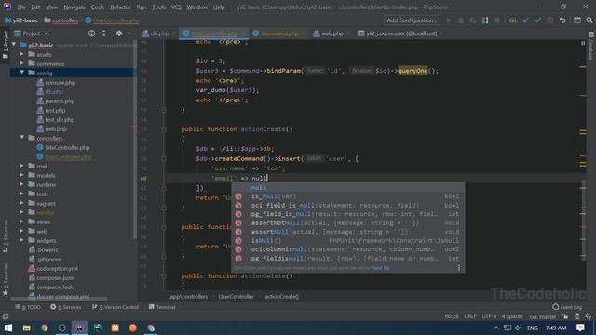Collapse the controllers folder
596x335 pixels.
(x=21, y=138)
